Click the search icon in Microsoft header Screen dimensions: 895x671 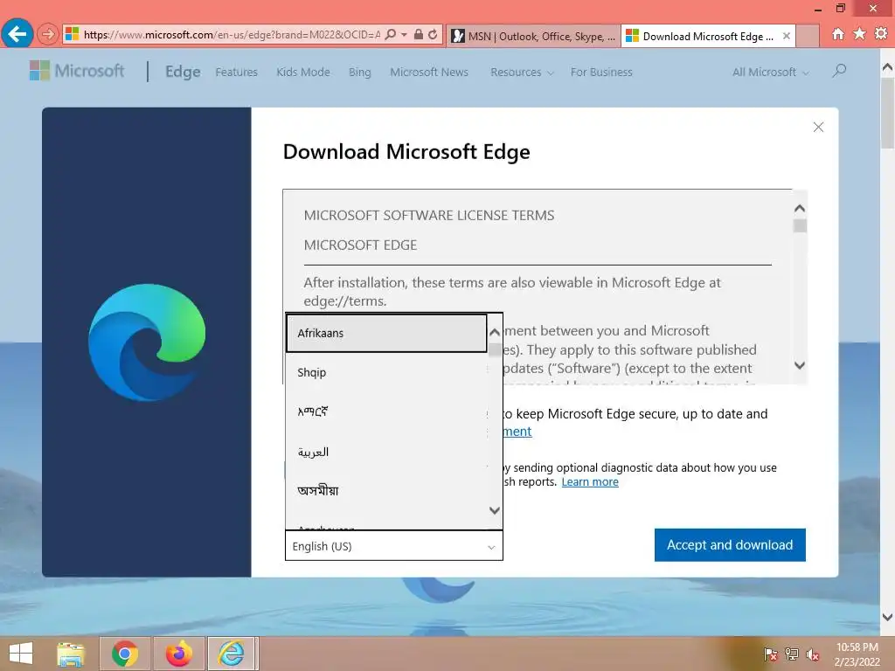[x=838, y=71]
